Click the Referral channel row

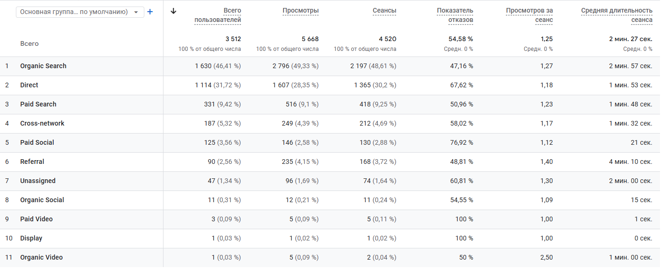[32, 162]
